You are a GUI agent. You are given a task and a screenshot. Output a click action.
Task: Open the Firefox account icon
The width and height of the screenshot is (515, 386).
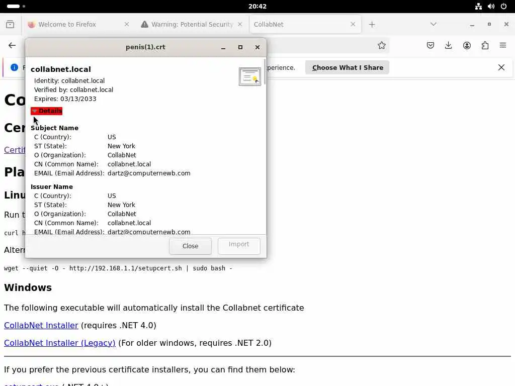coord(467,45)
